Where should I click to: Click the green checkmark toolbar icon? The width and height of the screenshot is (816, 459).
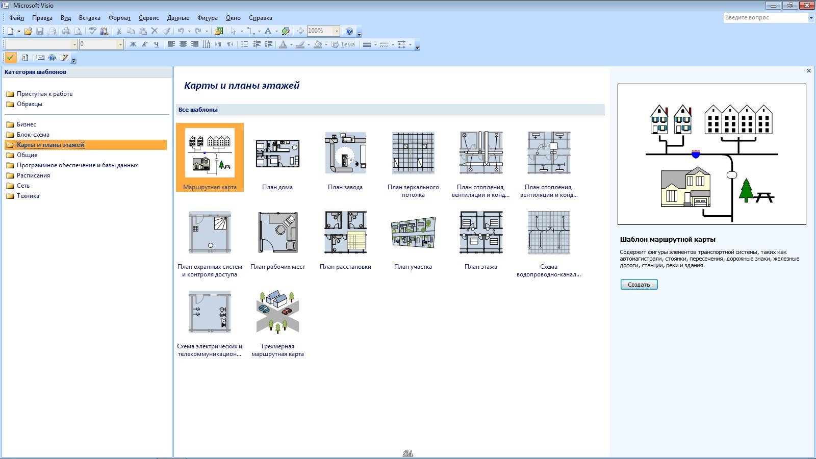[x=10, y=58]
